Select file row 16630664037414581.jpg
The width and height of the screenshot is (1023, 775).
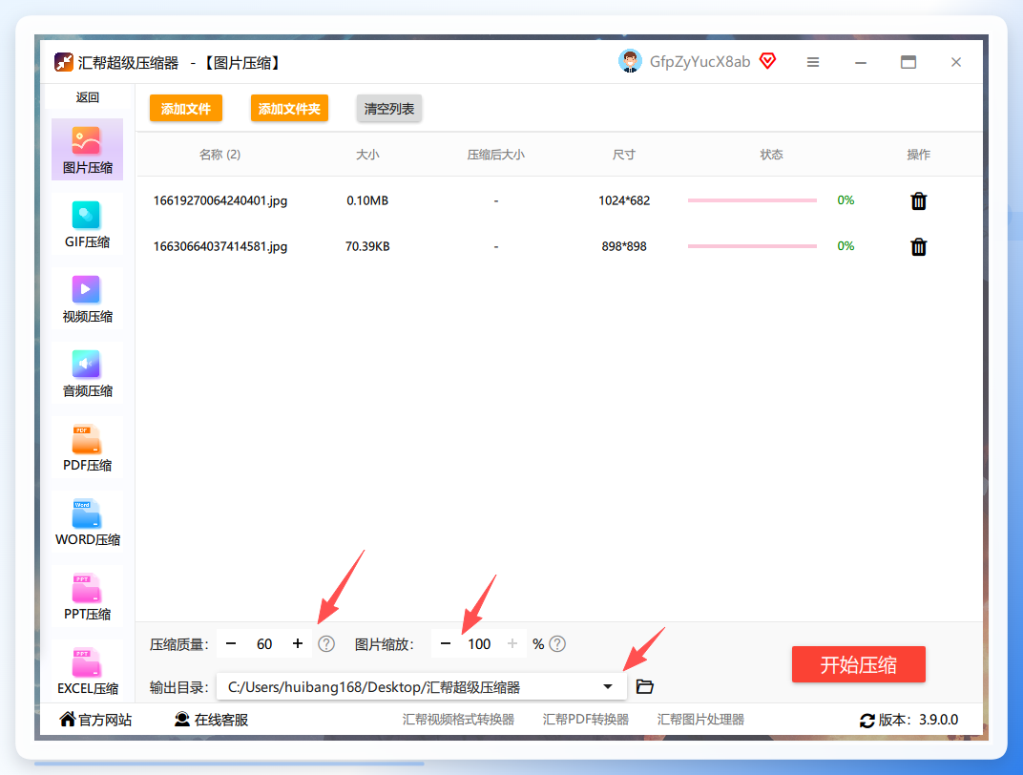(559, 246)
